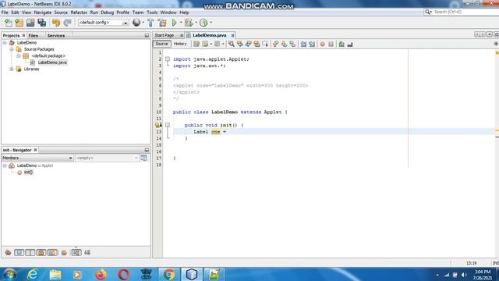Click the Shift Line Left icon
The width and height of the screenshot is (499, 281).
point(303,44)
